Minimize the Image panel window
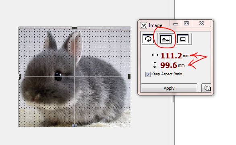The height and width of the screenshot is (145, 236). click(x=176, y=24)
